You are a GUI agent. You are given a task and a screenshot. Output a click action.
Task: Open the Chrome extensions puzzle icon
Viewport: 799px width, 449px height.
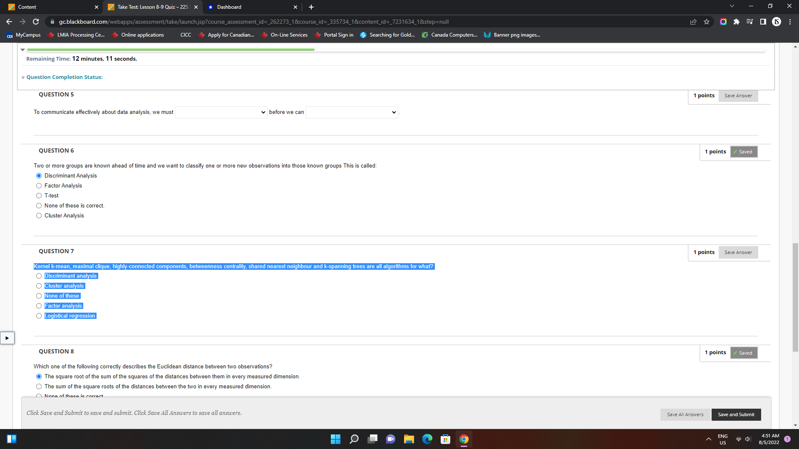(737, 22)
